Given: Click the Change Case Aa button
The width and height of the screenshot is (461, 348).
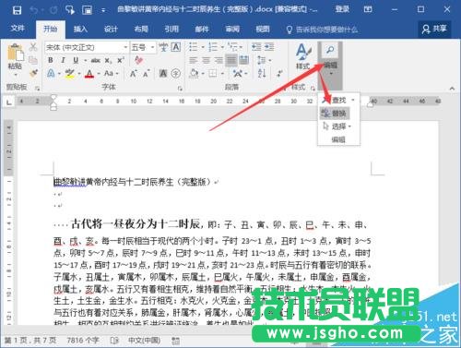Looking at the screenshot, I should [109, 73].
